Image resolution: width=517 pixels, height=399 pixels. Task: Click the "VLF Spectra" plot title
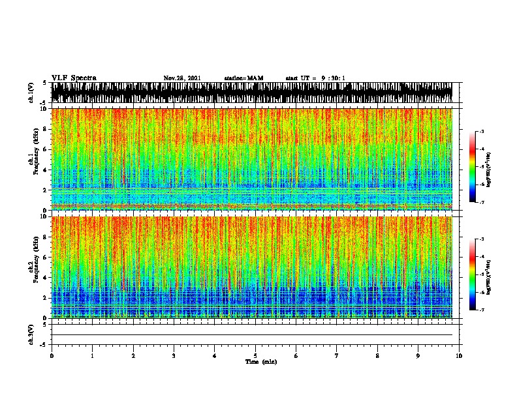74,78
